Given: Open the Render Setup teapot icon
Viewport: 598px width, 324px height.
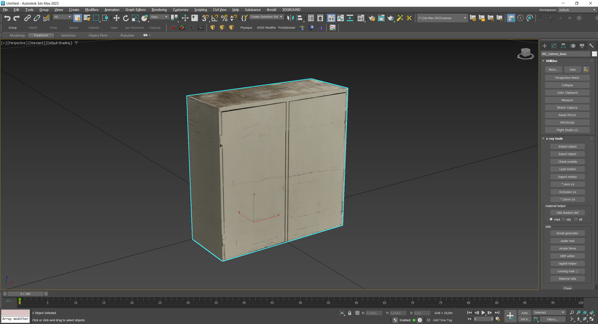Looking at the screenshot, I should [371, 18].
